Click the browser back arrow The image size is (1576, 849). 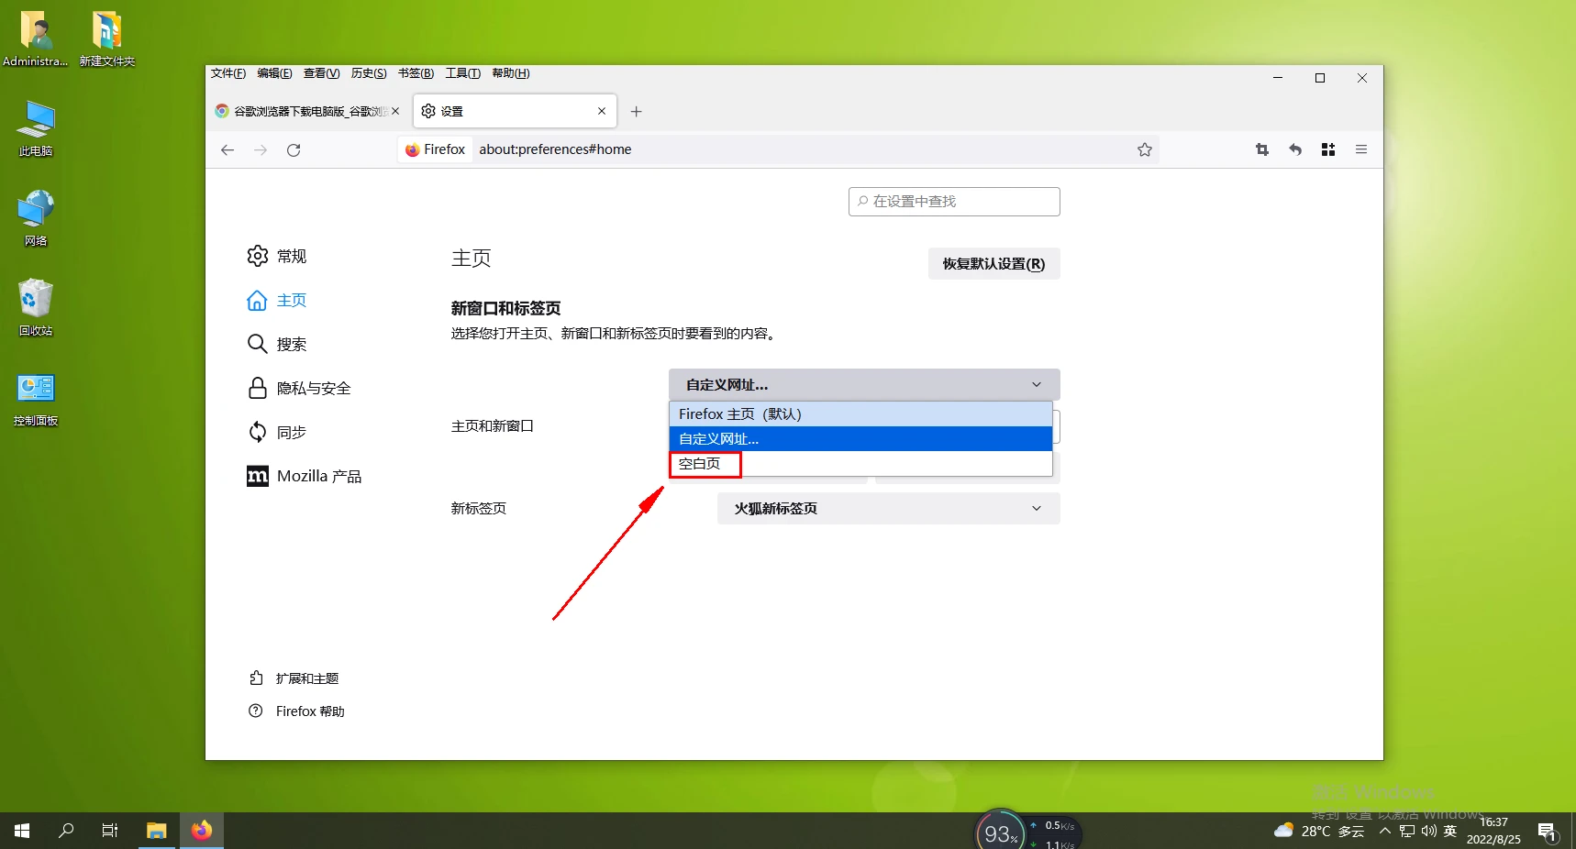coord(228,149)
